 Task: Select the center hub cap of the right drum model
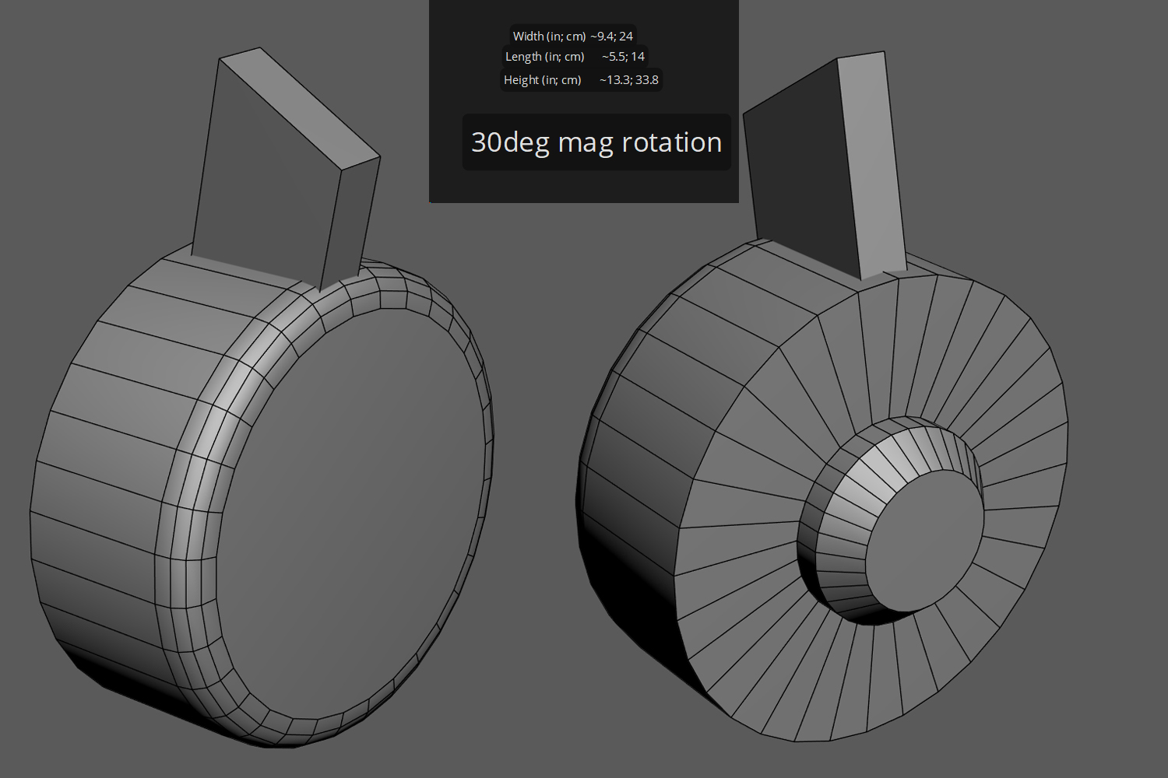tap(925, 541)
